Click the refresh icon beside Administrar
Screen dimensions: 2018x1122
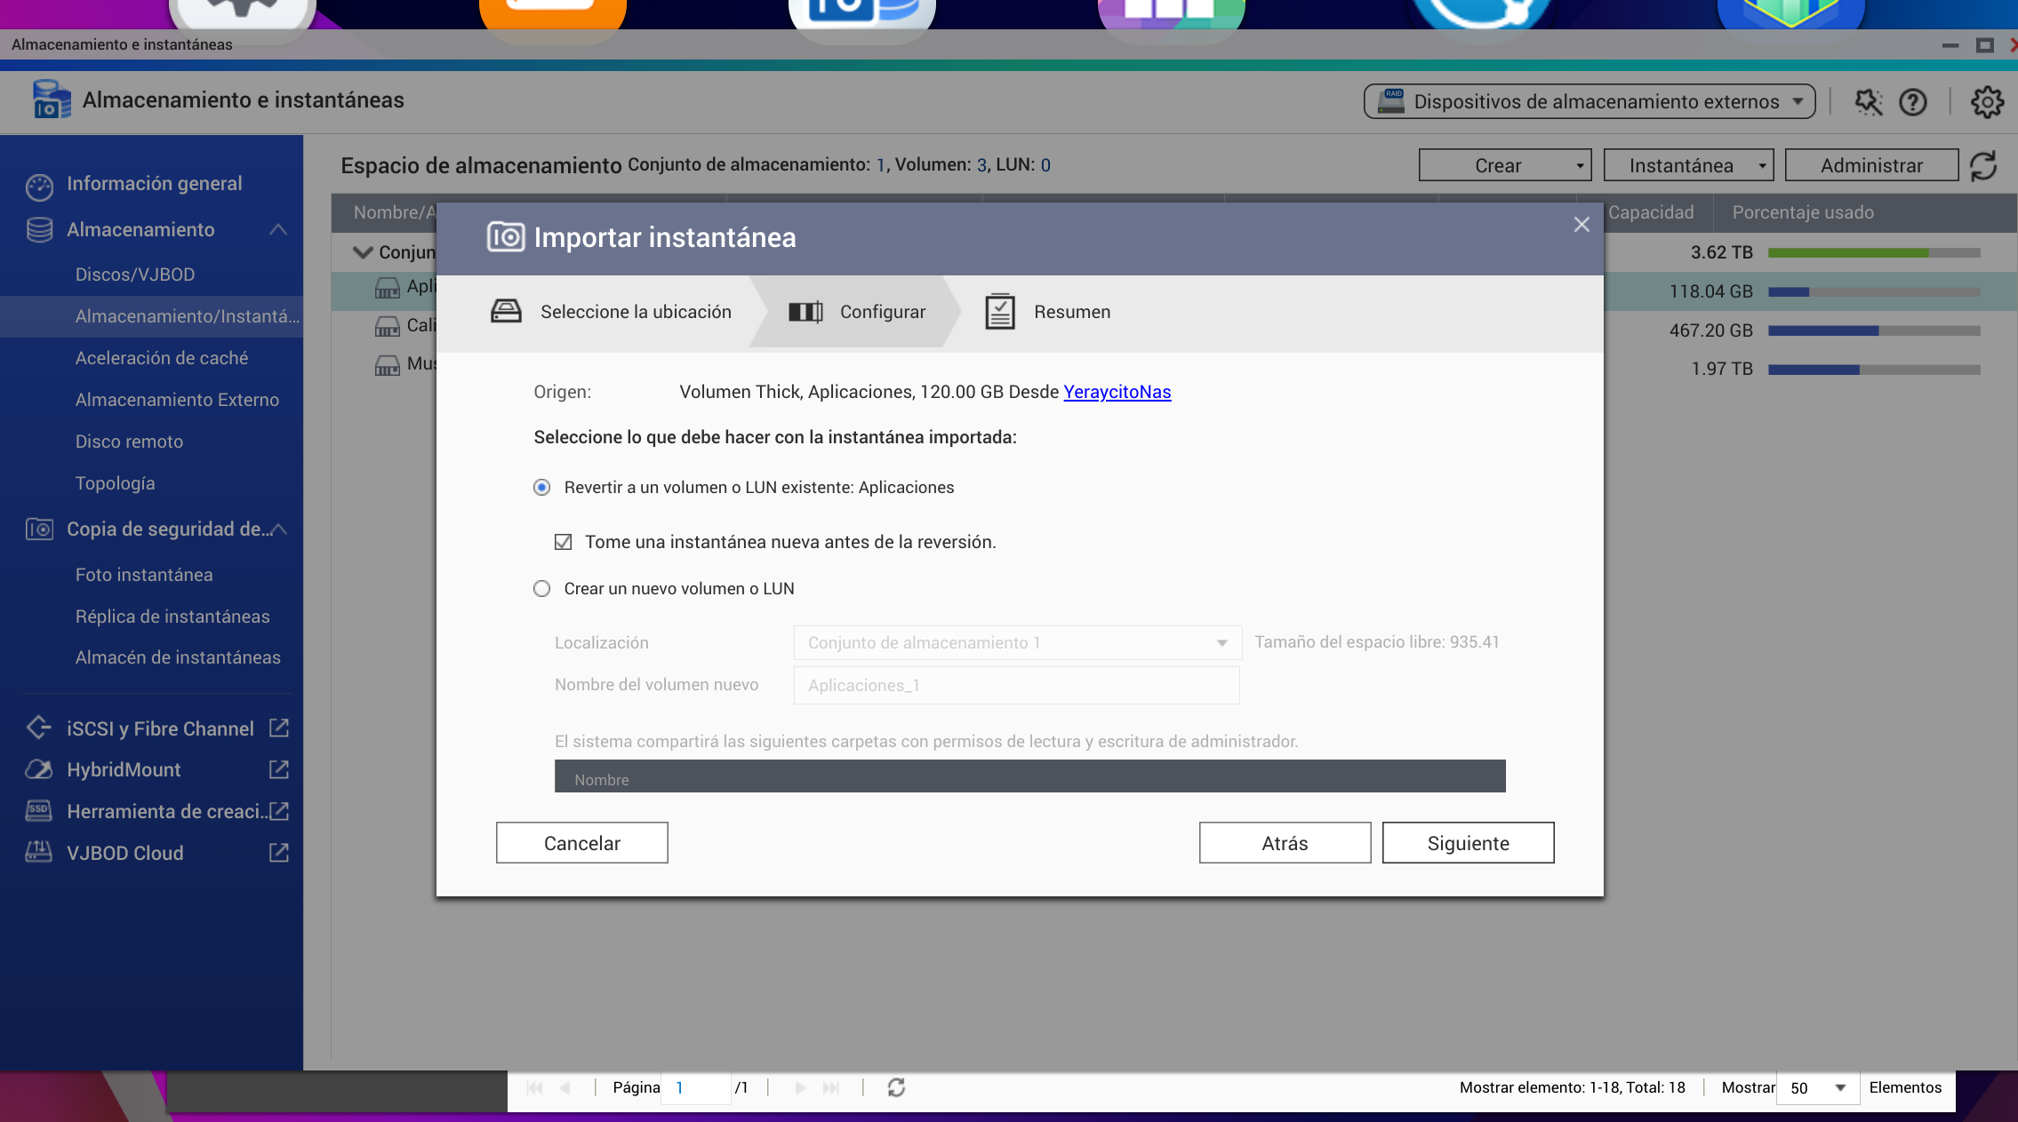[1983, 166]
